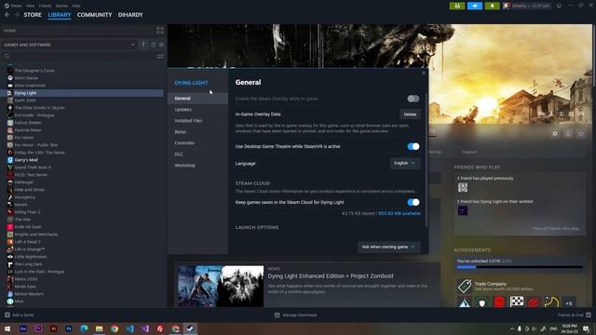This screenshot has width=596, height=335.
Task: Delete the In-Game Overlay Data
Action: [x=410, y=114]
